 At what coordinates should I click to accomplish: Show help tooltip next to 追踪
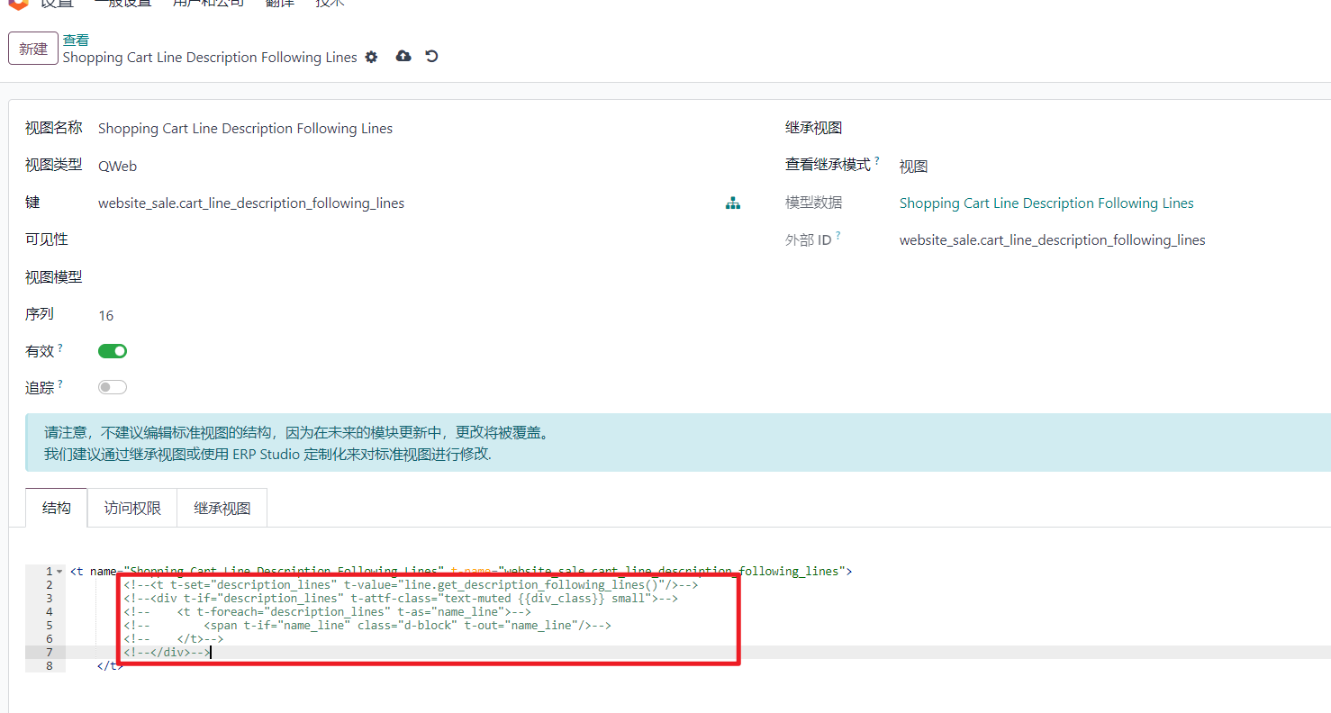pos(60,384)
